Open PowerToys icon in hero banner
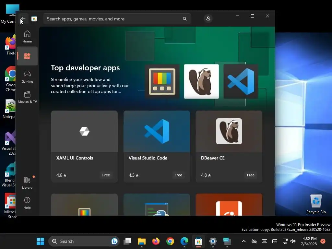 162,81
